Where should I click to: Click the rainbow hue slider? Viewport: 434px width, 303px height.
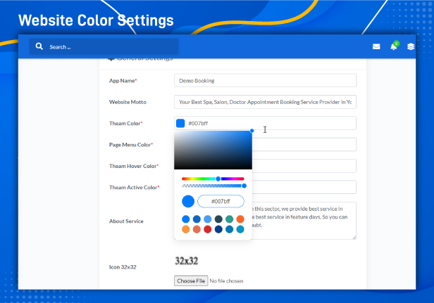tap(213, 179)
